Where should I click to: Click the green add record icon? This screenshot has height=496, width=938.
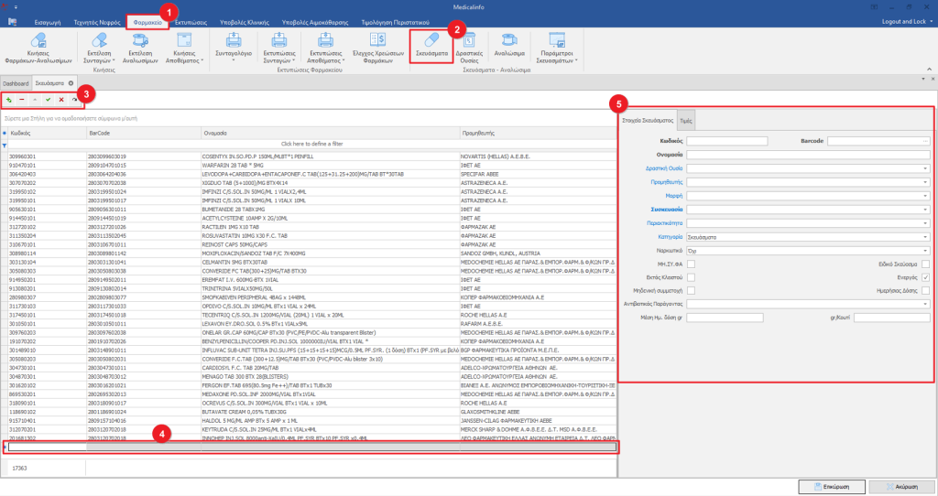[9, 98]
